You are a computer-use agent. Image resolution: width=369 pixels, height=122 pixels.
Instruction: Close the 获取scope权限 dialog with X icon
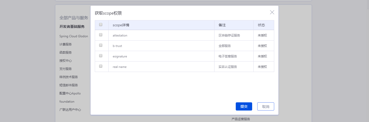(272, 12)
